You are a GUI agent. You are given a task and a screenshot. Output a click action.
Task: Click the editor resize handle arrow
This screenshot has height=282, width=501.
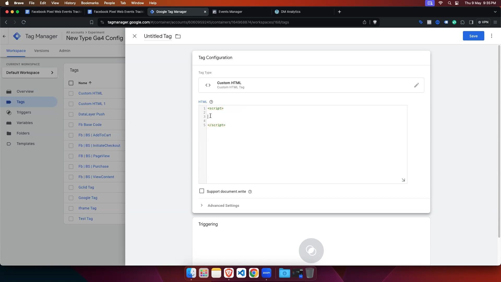click(x=403, y=180)
